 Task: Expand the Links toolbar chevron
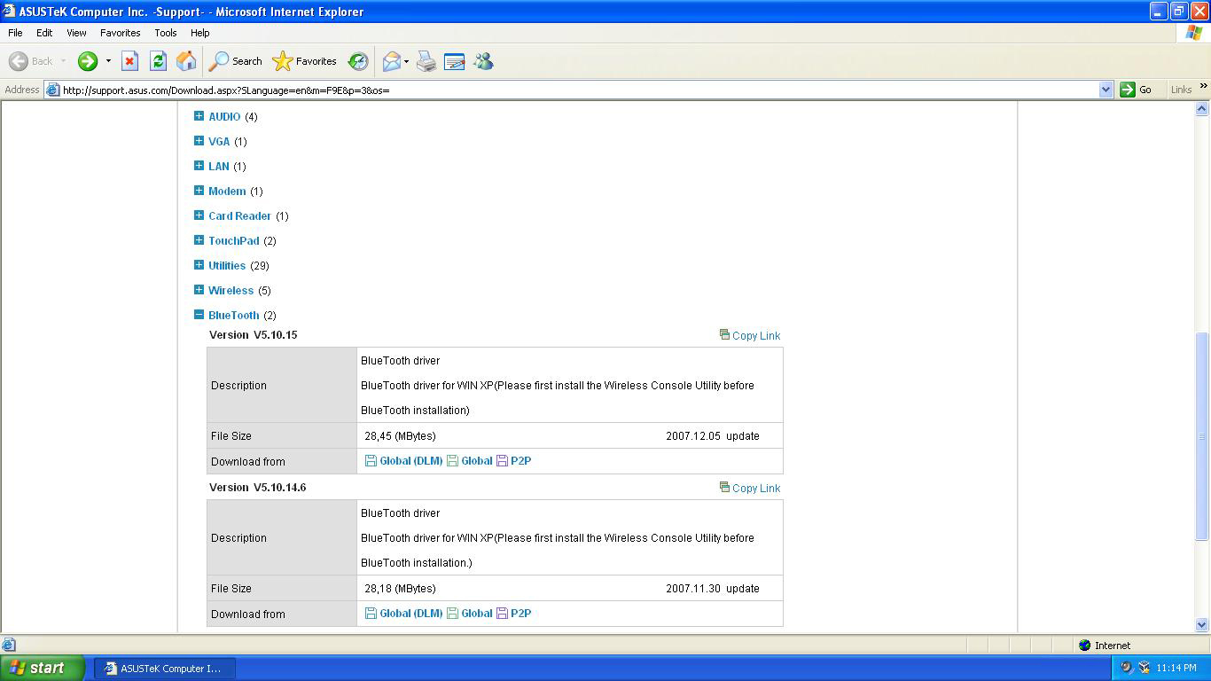1203,86
